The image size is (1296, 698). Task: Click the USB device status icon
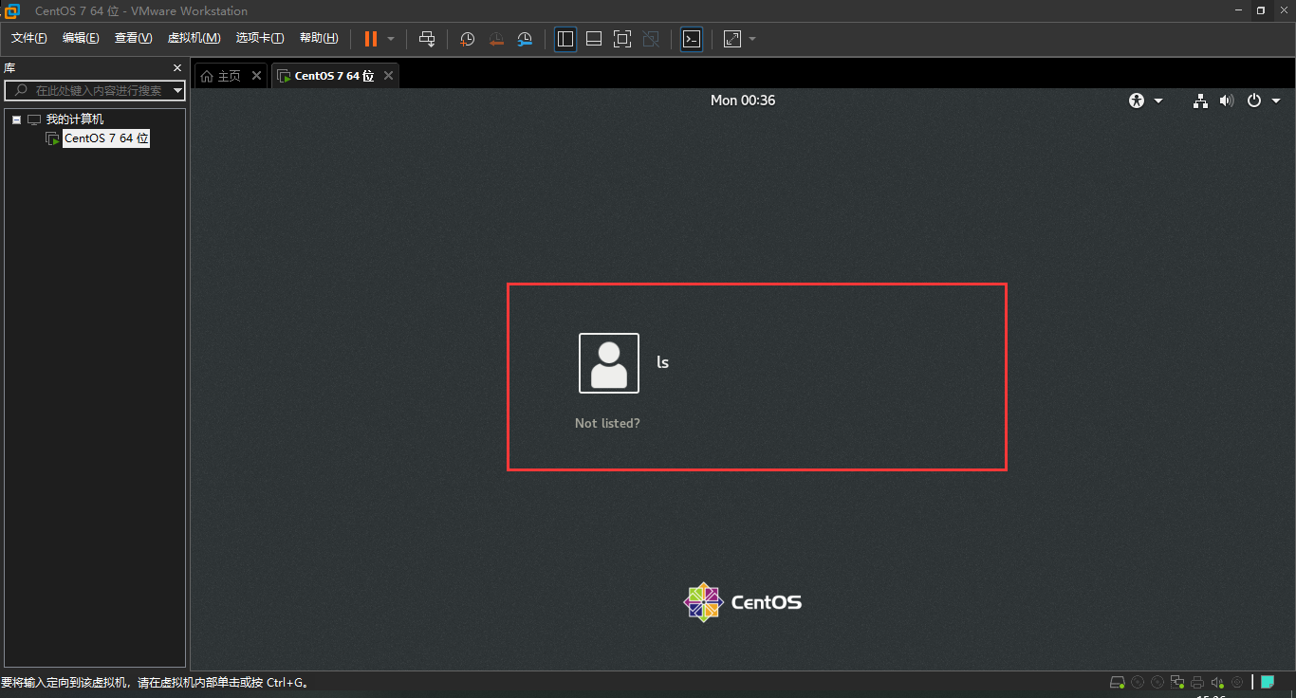coord(1237,682)
